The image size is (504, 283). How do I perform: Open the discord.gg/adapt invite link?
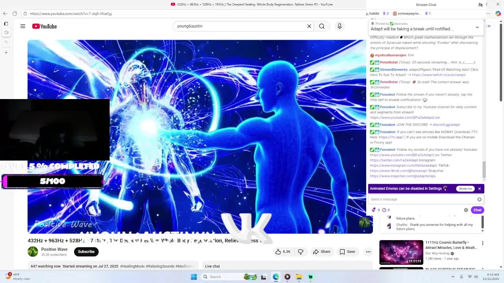click(x=446, y=125)
